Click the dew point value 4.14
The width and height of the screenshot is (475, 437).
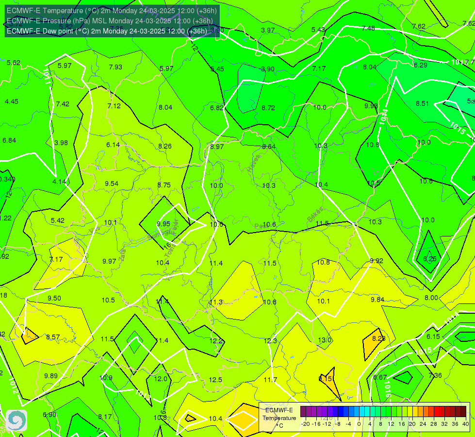click(x=59, y=182)
